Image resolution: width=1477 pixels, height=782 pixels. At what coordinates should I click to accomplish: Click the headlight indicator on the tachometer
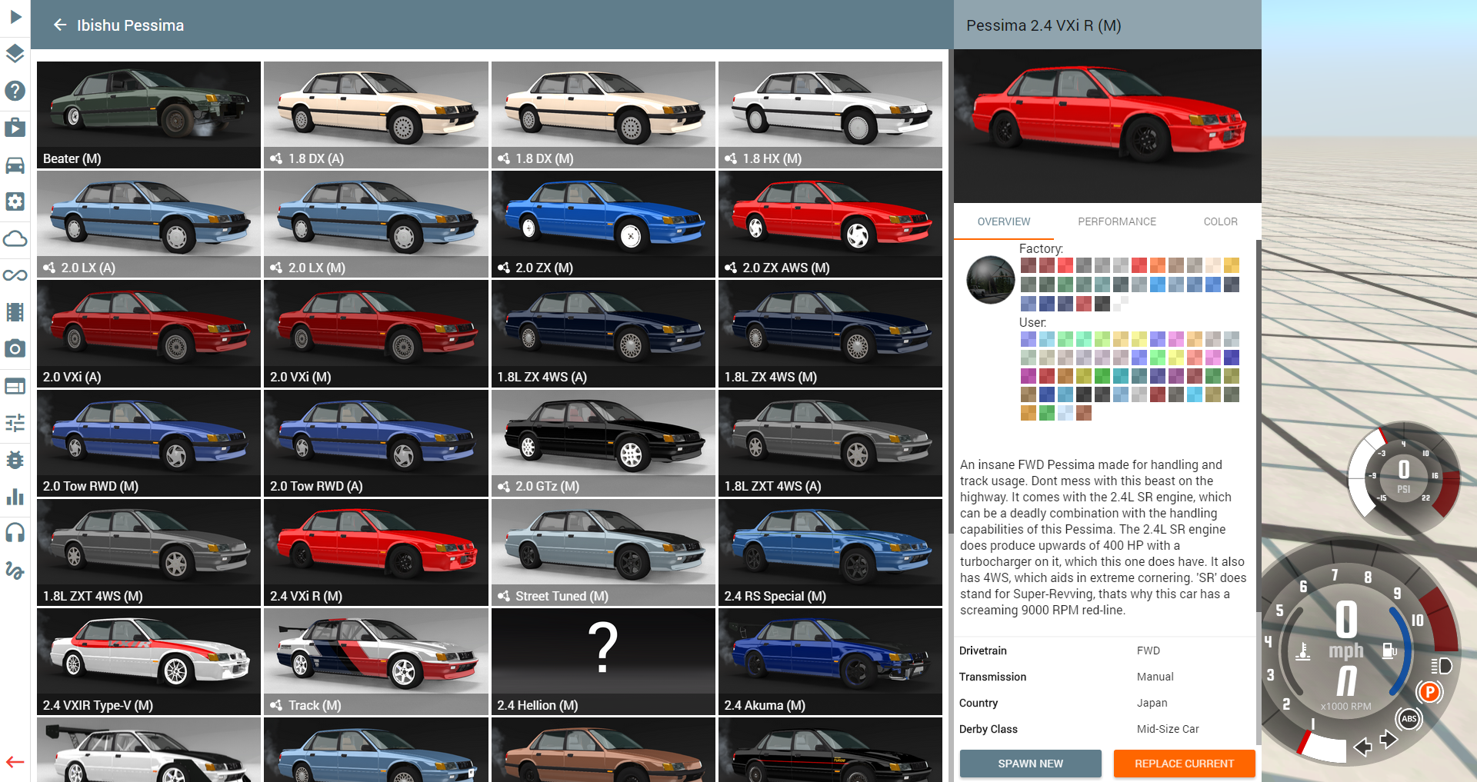coord(1441,666)
